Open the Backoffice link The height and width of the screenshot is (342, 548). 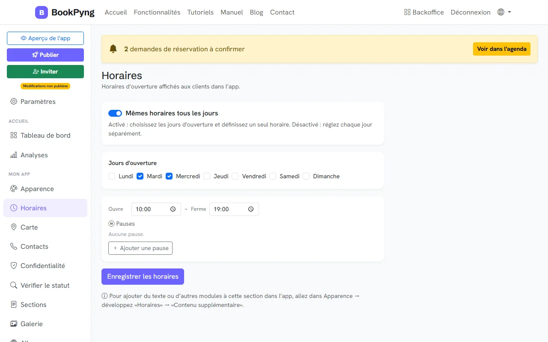pos(424,12)
